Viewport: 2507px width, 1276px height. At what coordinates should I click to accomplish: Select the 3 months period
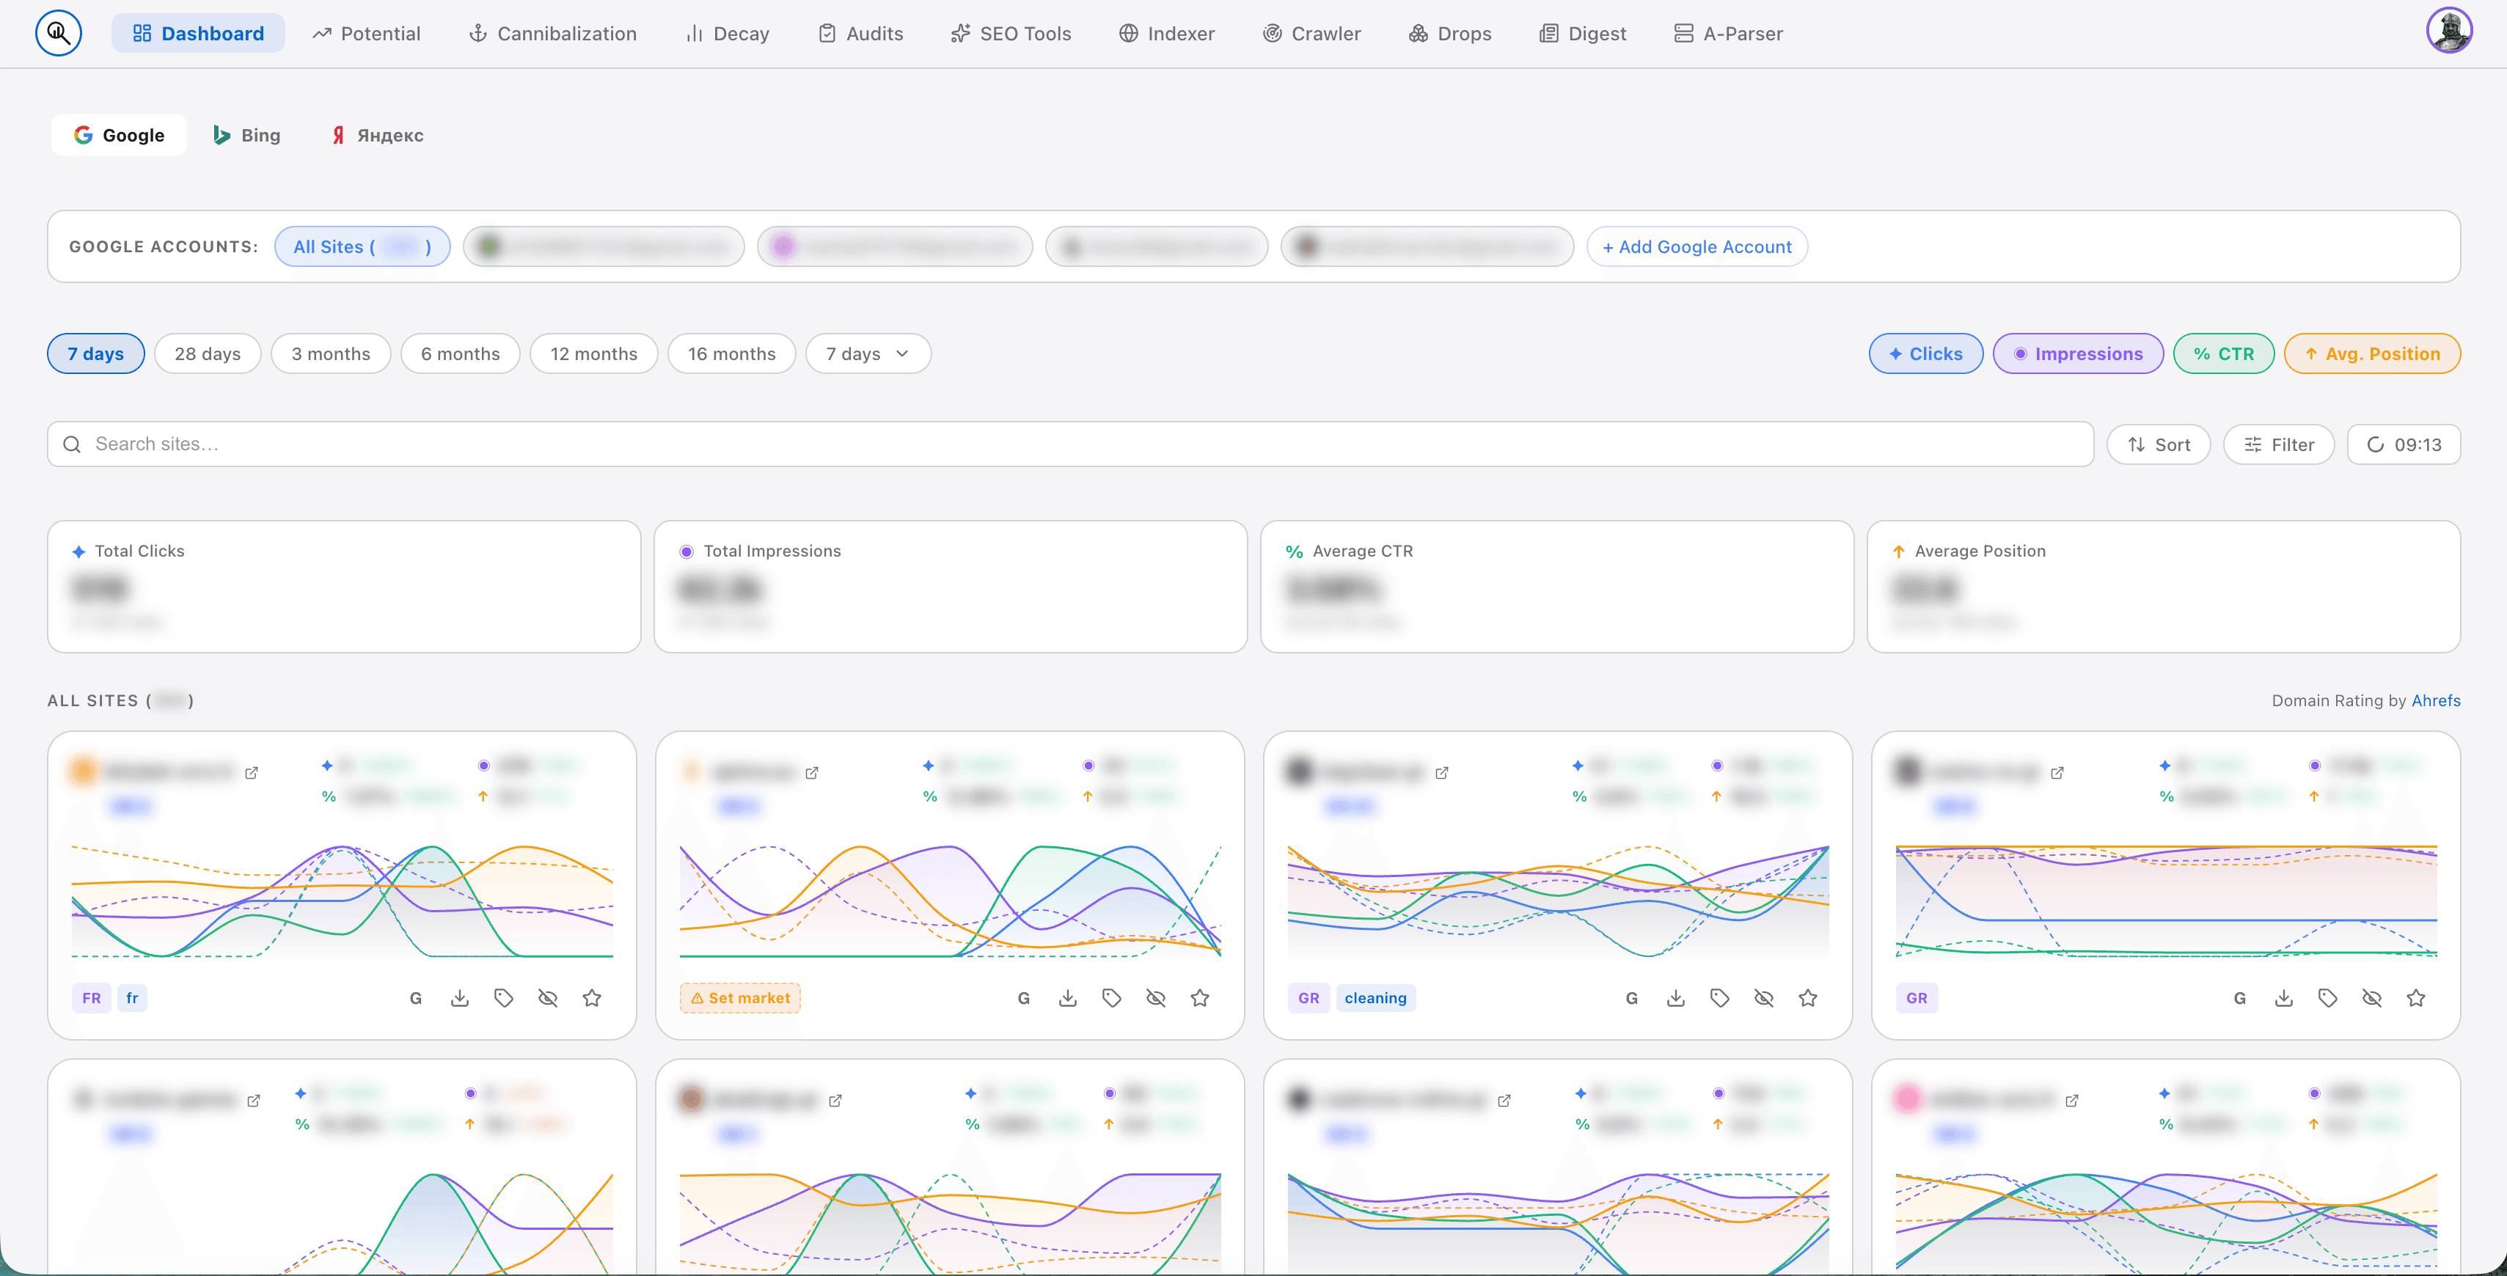pyautogui.click(x=331, y=353)
